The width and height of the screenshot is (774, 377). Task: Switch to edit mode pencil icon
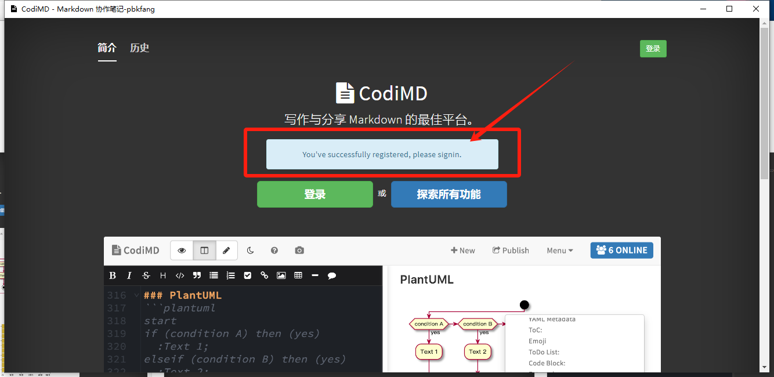coord(227,251)
